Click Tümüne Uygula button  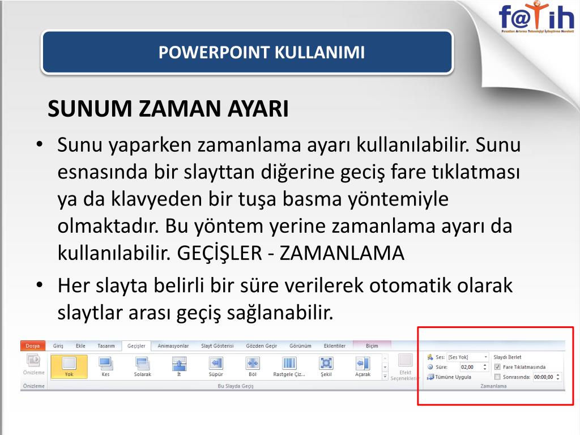pyautogui.click(x=449, y=377)
